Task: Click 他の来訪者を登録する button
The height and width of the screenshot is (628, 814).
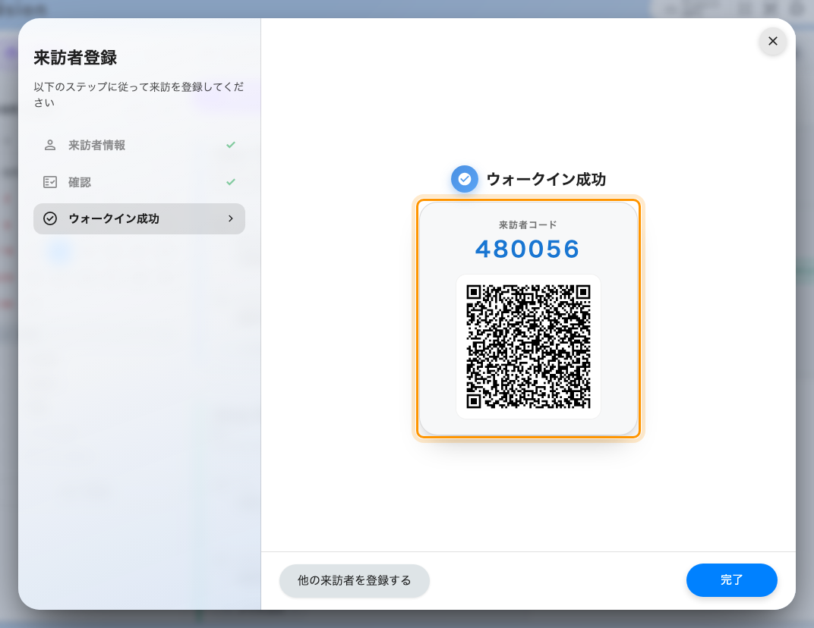Action: point(354,580)
